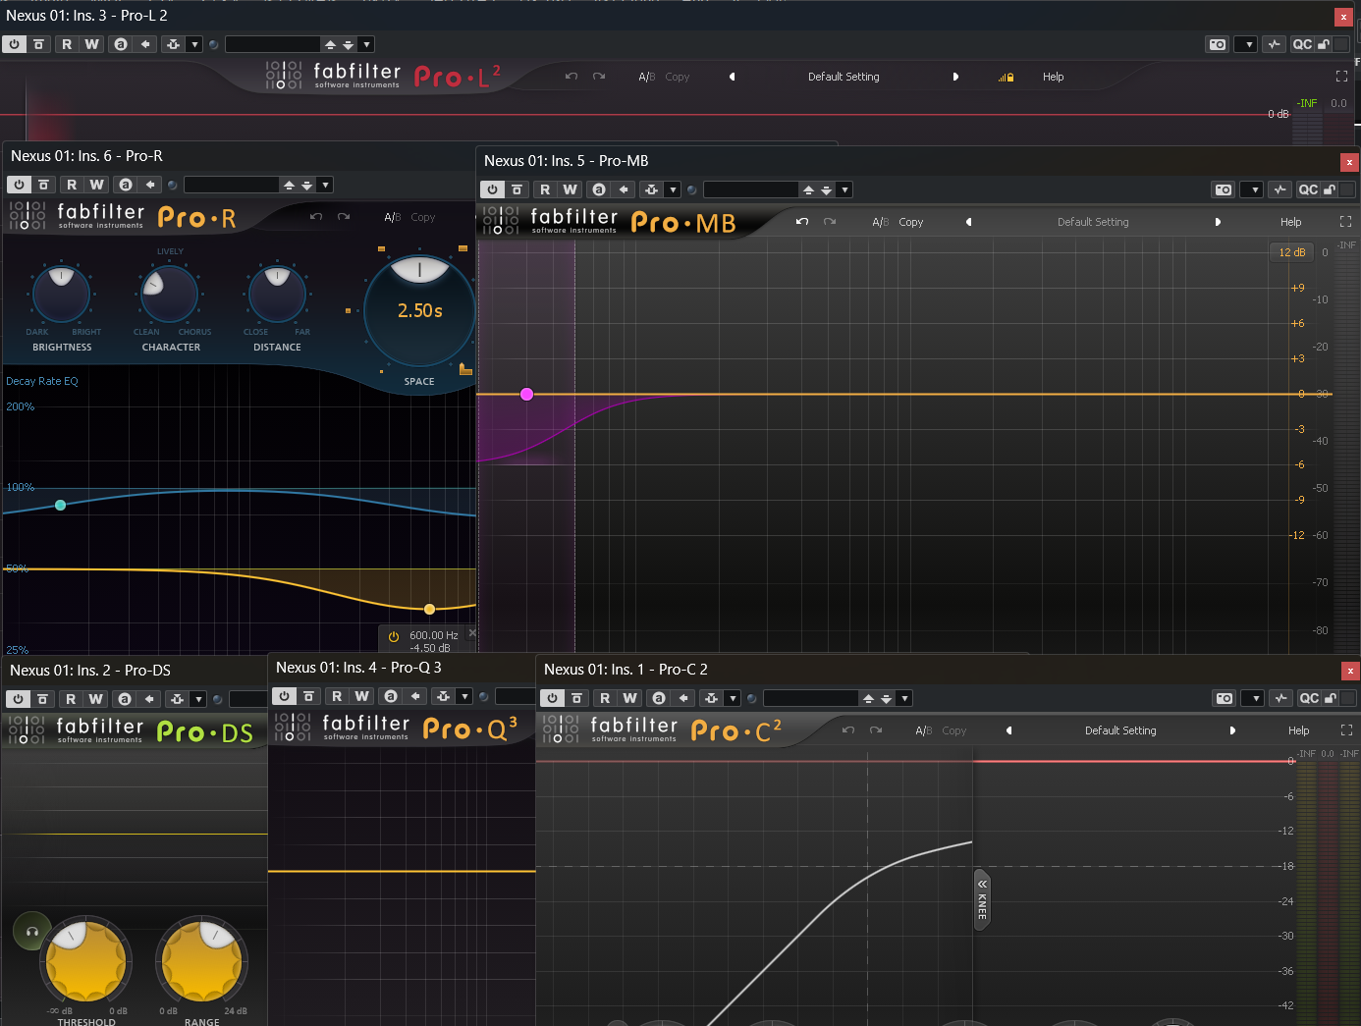Click A/B Copy in Pro-R header
This screenshot has height=1026, width=1361.
point(422,217)
